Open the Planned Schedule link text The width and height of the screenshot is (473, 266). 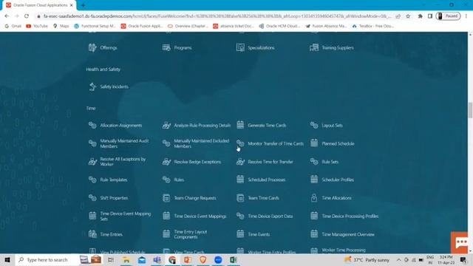click(338, 143)
